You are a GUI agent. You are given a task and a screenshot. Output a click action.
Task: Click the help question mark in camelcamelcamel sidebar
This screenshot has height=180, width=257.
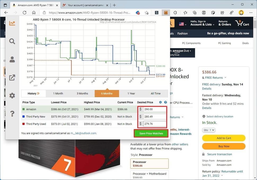pyautogui.click(x=12, y=114)
